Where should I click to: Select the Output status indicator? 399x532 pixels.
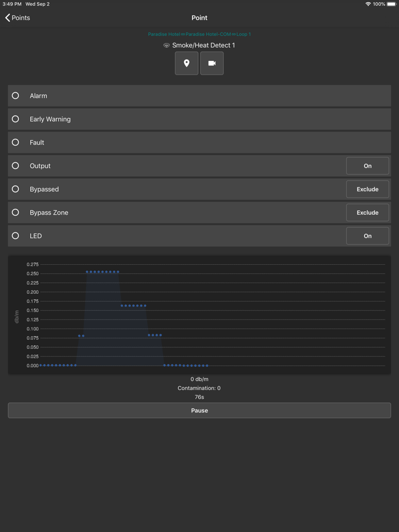pos(15,166)
